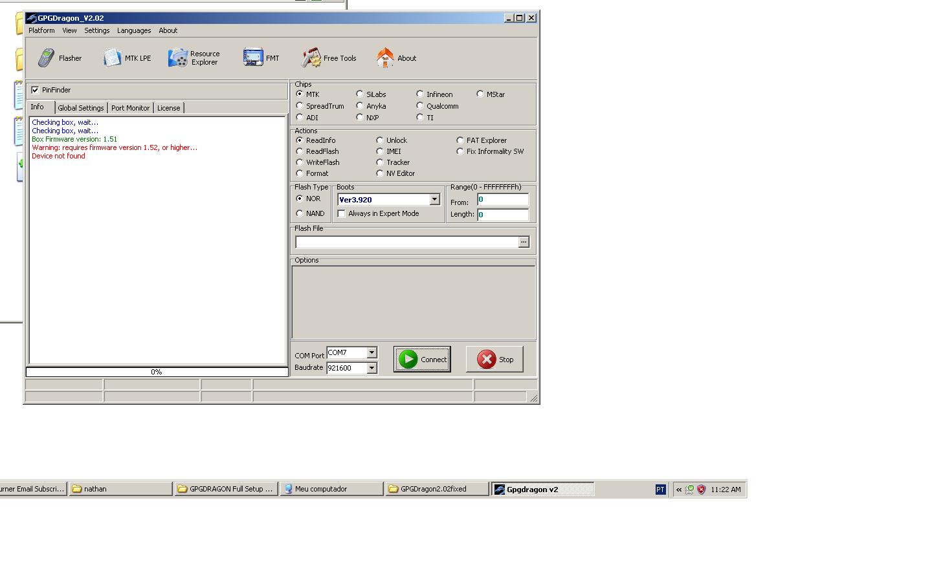Open the Languages menu
932x582 pixels.
[x=134, y=30]
